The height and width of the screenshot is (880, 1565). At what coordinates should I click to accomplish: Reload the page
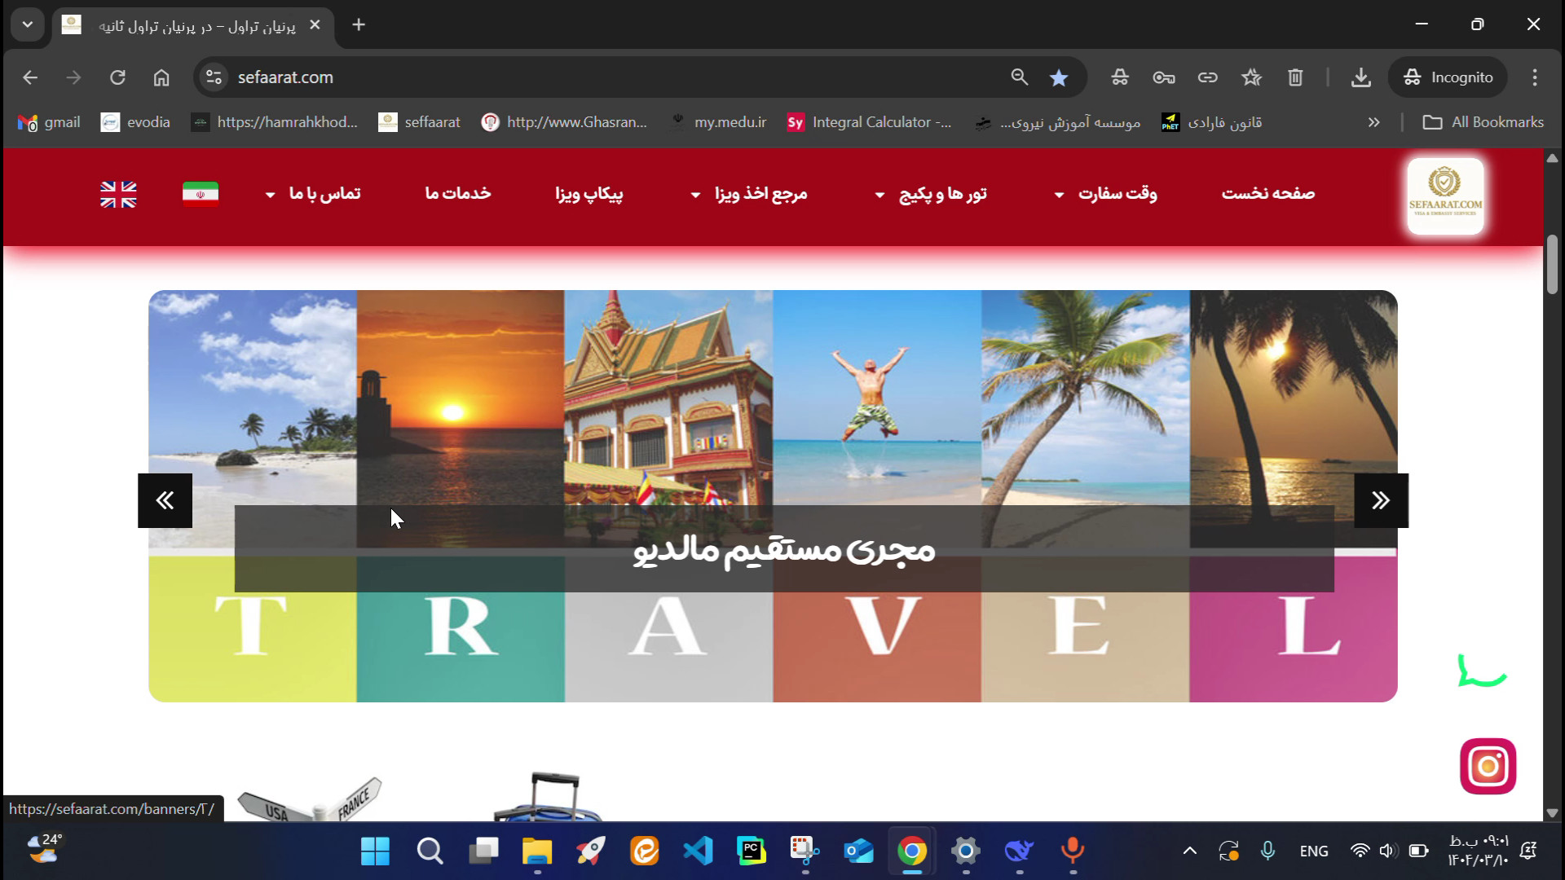(117, 77)
